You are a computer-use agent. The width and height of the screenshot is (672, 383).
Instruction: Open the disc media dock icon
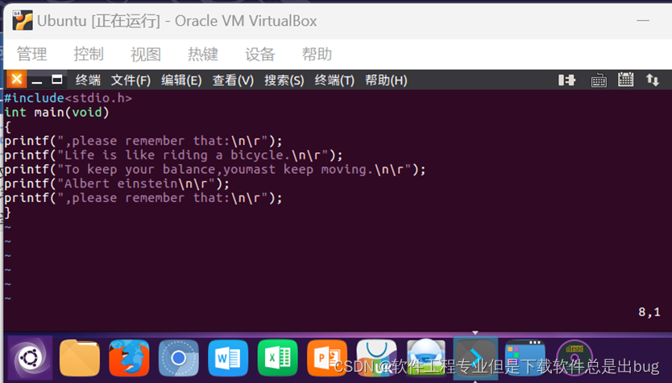click(575, 358)
